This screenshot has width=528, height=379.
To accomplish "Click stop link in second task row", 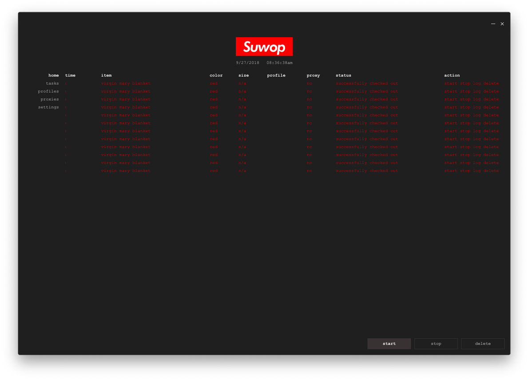I will [x=464, y=91].
